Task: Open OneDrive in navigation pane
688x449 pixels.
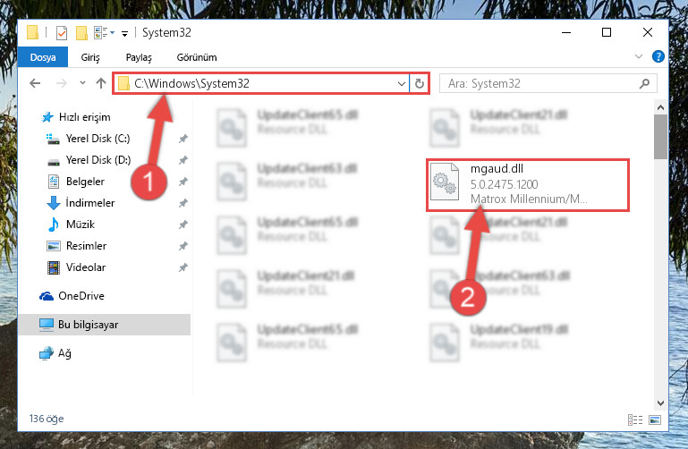Action: (x=81, y=296)
